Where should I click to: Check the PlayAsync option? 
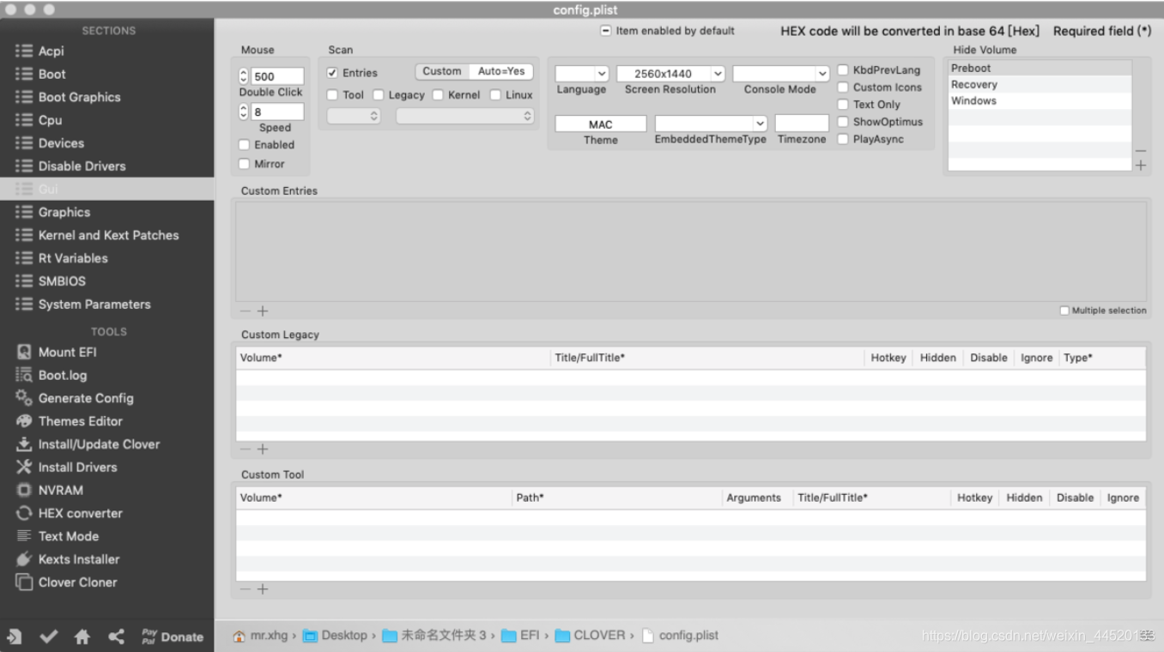(x=843, y=139)
